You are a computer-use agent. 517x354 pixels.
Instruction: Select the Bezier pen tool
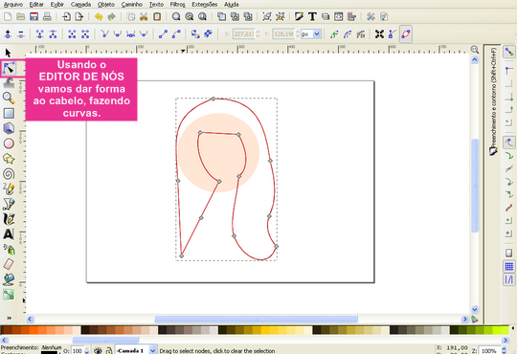9,204
